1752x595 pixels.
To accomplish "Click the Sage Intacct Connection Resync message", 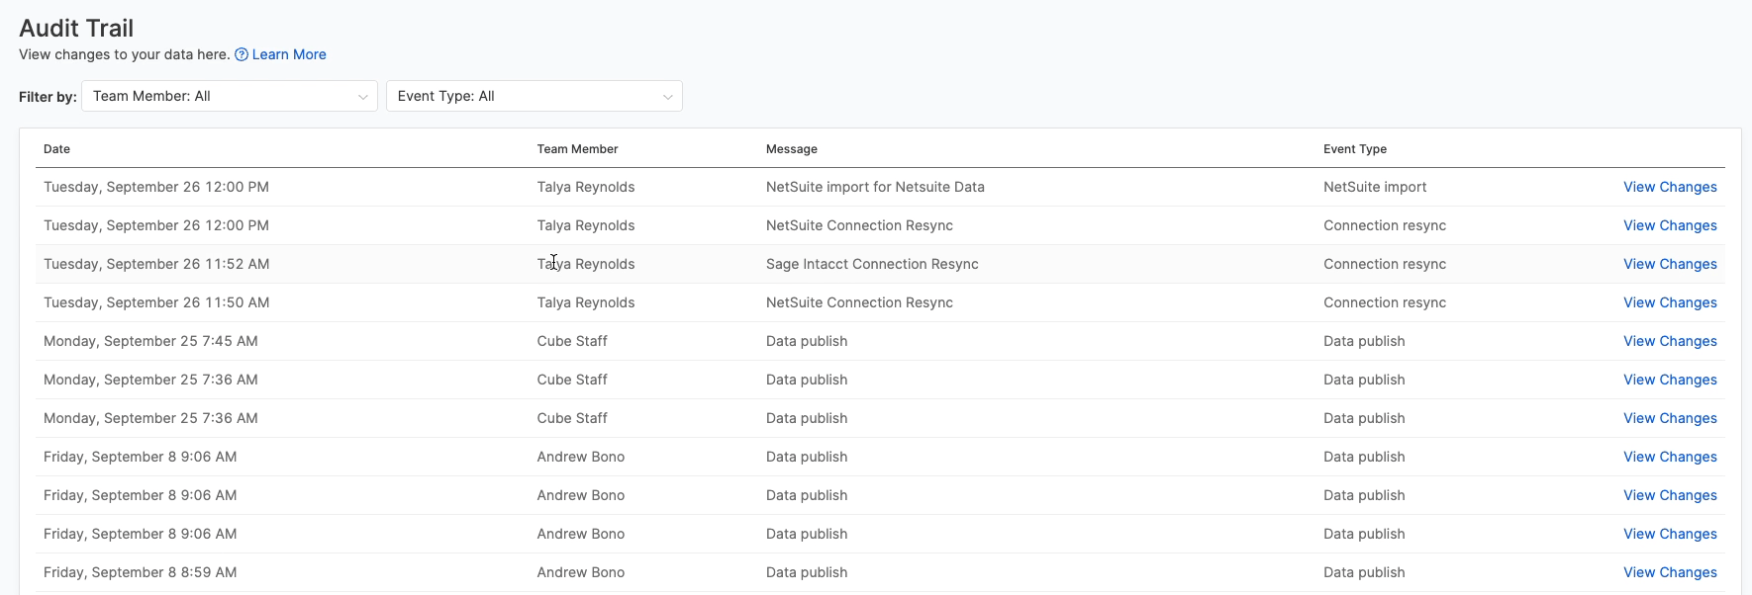I will point(871,264).
